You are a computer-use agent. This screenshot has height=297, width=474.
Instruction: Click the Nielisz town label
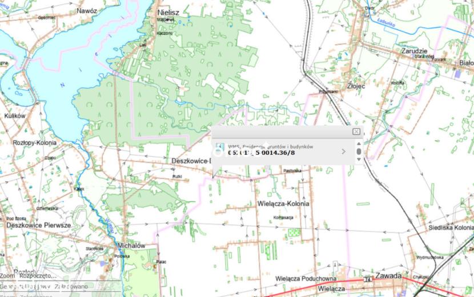168,13
